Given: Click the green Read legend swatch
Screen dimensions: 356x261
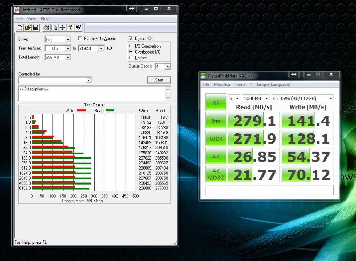Looking at the screenshot, I should pyautogui.click(x=110, y=111).
